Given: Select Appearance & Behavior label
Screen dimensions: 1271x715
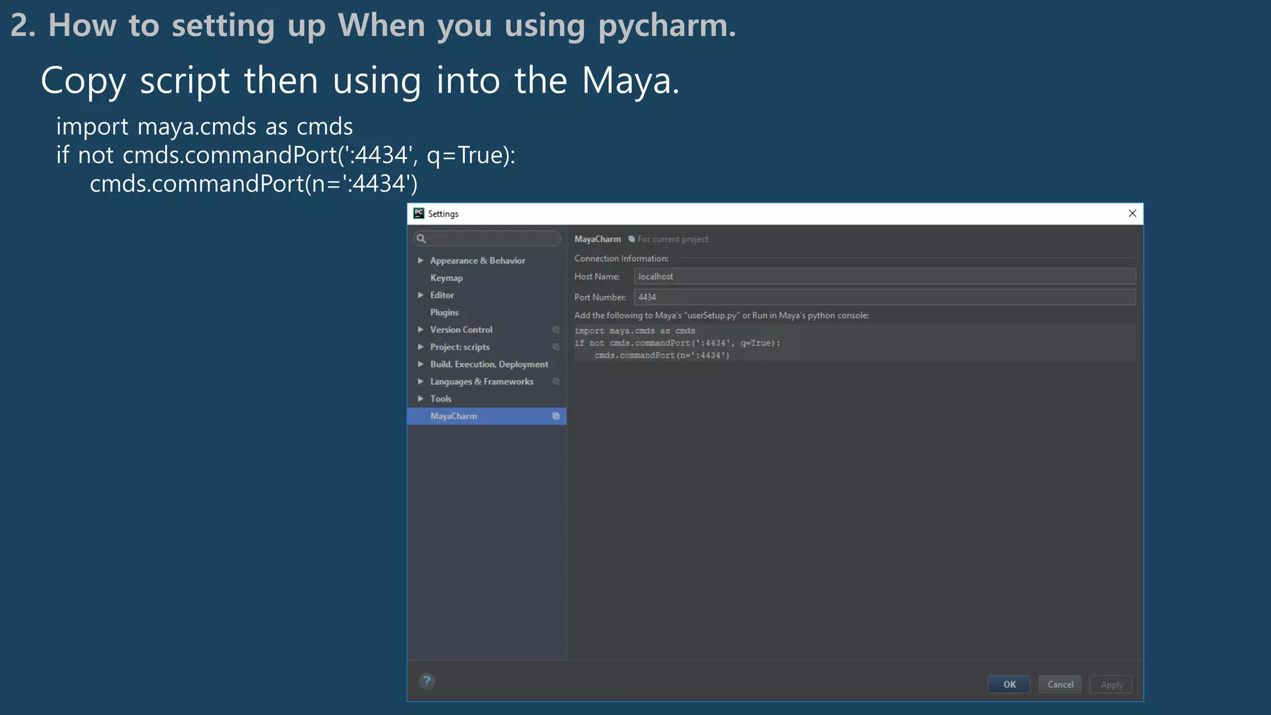Looking at the screenshot, I should click(x=477, y=261).
